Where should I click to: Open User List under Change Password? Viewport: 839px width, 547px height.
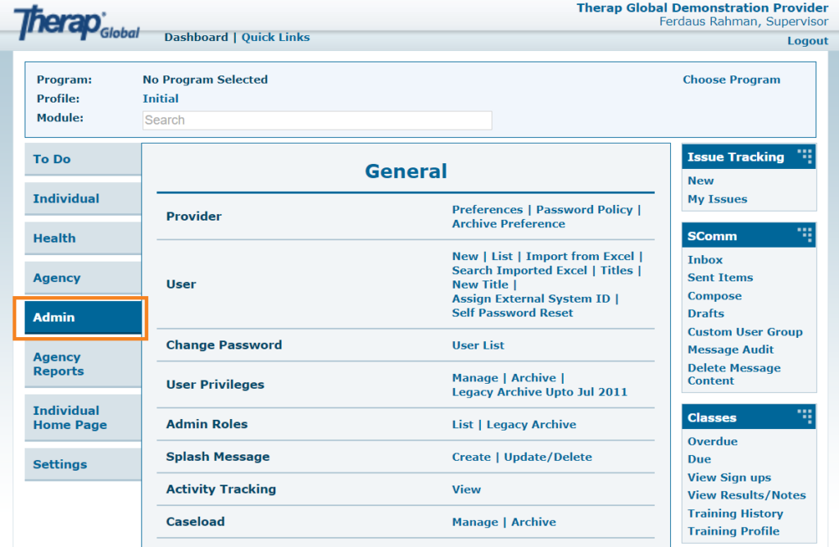(478, 345)
